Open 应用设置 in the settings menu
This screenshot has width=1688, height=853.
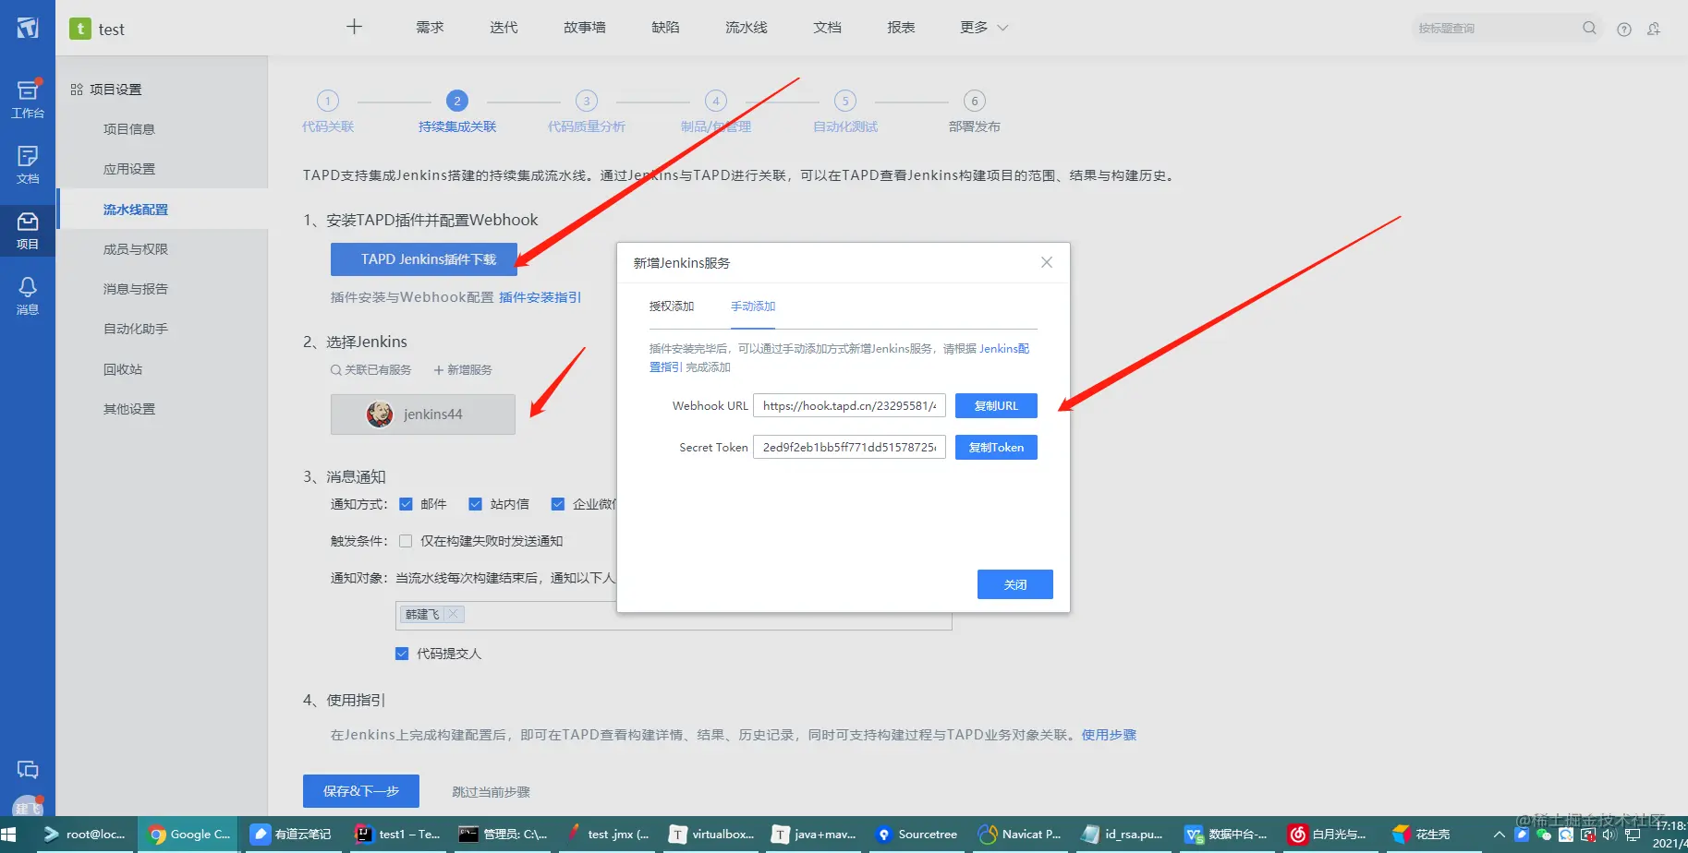[x=129, y=169]
